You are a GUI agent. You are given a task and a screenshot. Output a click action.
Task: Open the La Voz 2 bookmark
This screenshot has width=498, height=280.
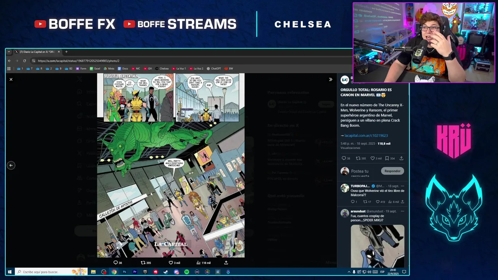coord(196,68)
